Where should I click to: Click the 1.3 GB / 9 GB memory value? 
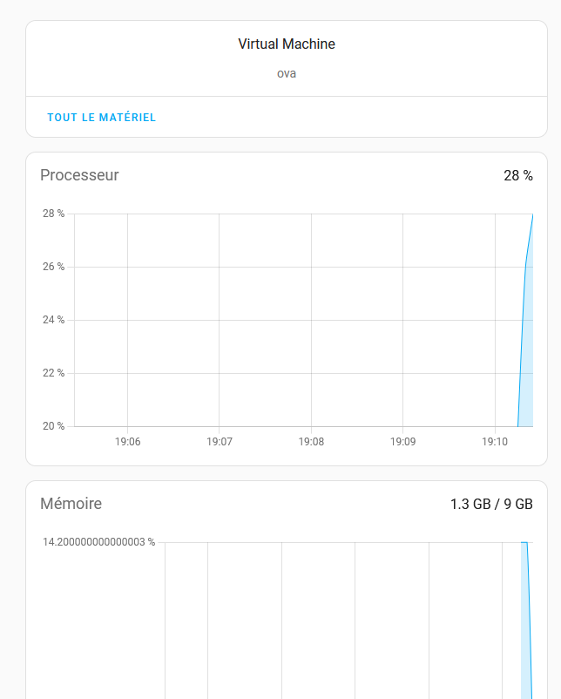pyautogui.click(x=491, y=504)
